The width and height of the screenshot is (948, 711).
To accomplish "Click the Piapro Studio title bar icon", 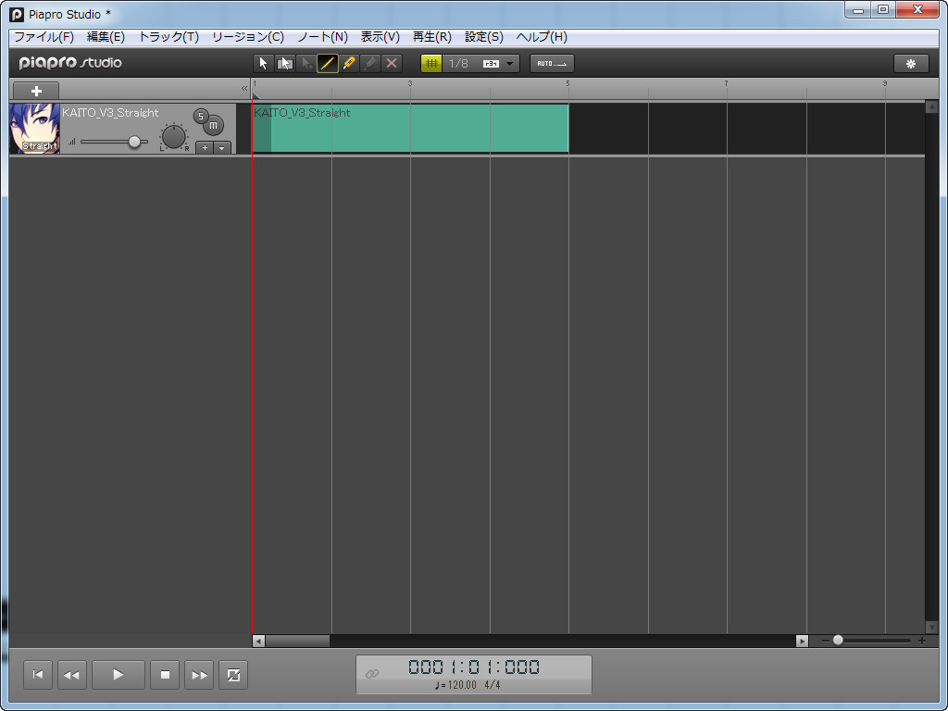I will (x=17, y=14).
